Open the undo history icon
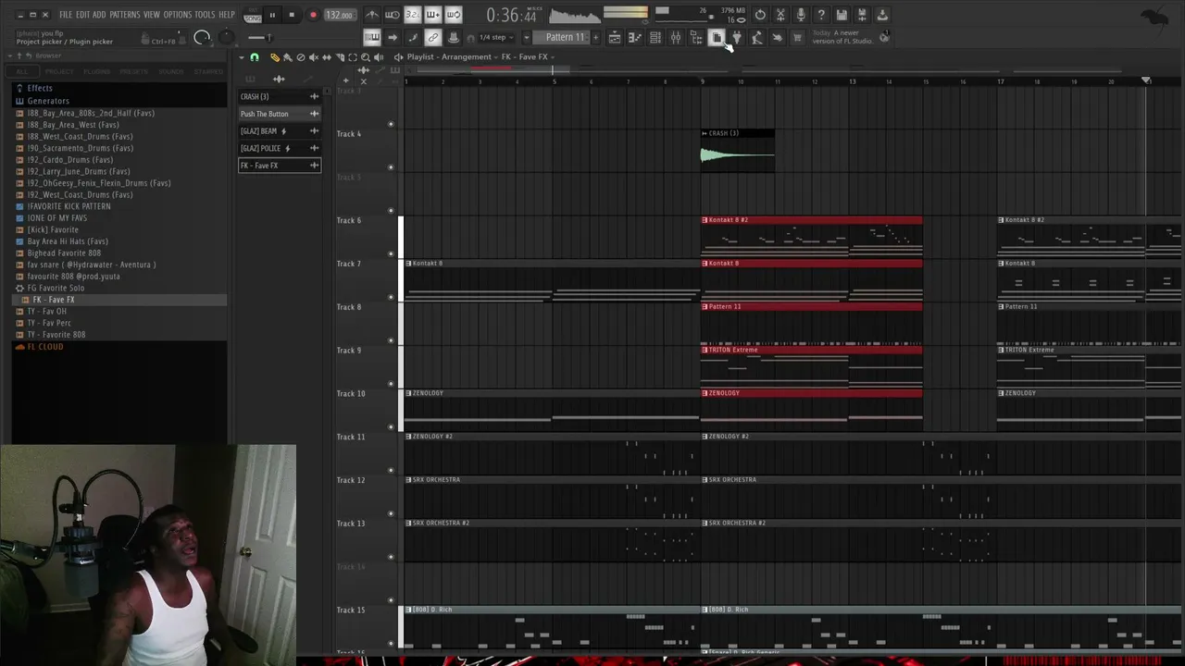The height and width of the screenshot is (666, 1185). [x=760, y=15]
